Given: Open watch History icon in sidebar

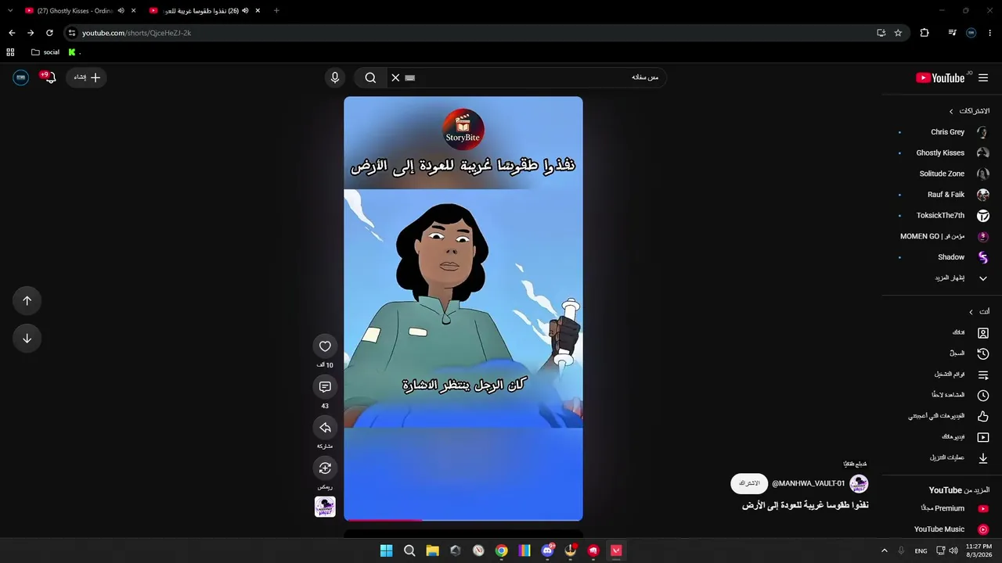Looking at the screenshot, I should point(983,353).
